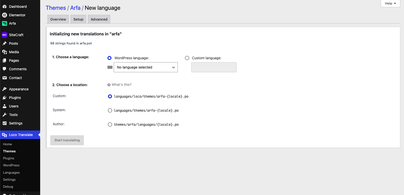Image resolution: width=404 pixels, height=195 pixels.
Task: Click the Elementor logo icon
Action: pyautogui.click(x=5, y=15)
